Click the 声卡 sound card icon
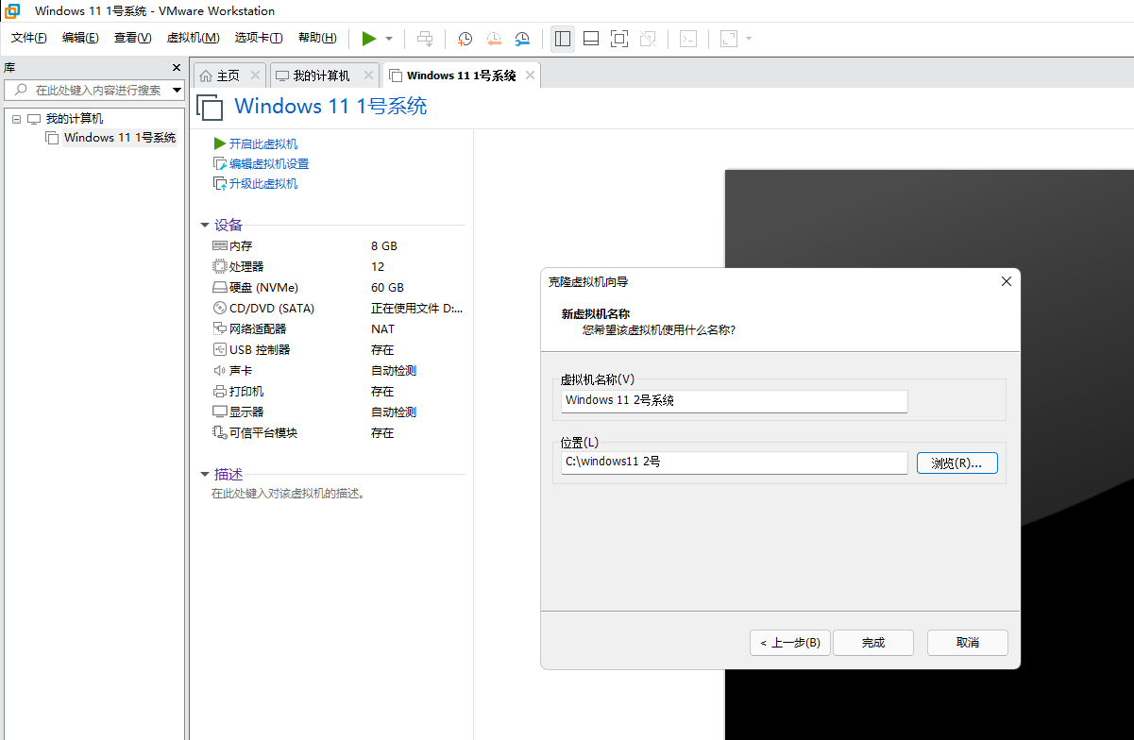The image size is (1134, 740). [220, 370]
